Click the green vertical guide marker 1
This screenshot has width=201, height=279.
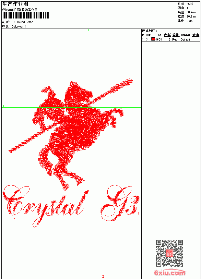(88, 30)
